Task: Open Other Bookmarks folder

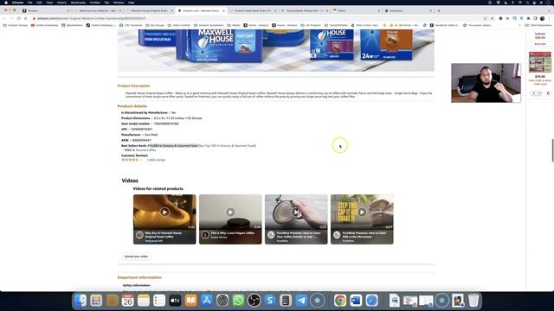Action: [538, 25]
